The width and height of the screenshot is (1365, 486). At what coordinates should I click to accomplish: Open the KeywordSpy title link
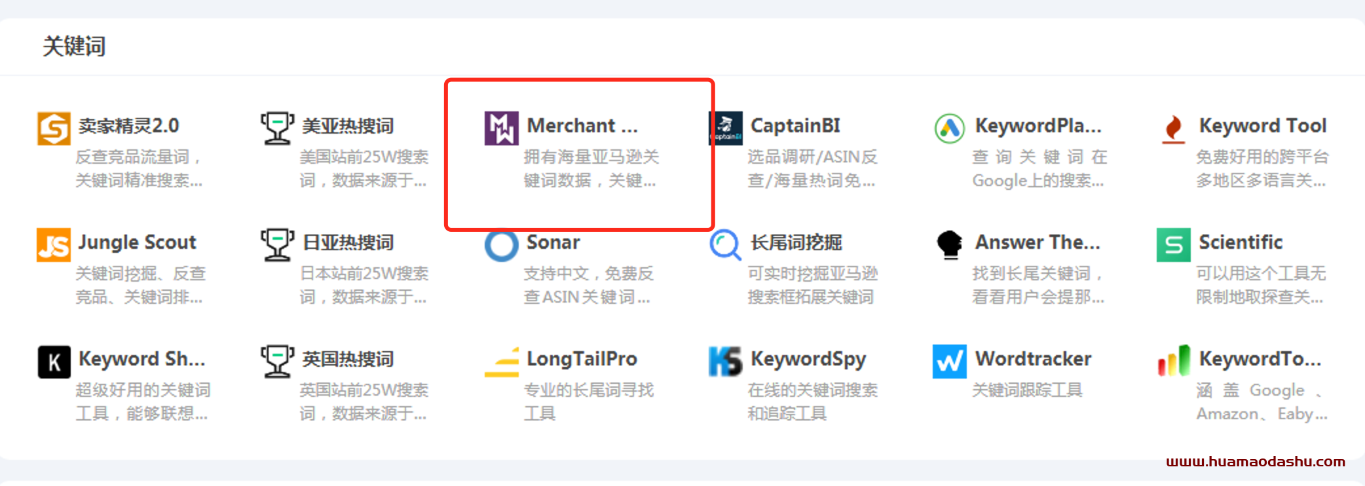pyautogui.click(x=808, y=358)
